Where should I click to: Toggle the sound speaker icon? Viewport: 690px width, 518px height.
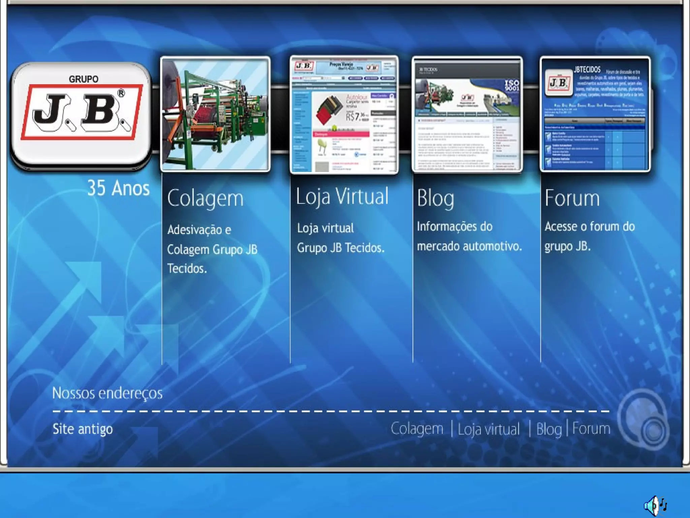point(655,506)
